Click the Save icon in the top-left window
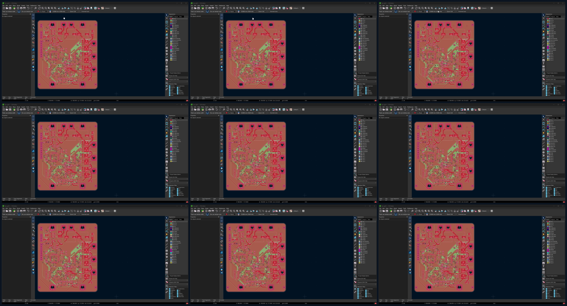The width and height of the screenshot is (567, 306). (10, 8)
